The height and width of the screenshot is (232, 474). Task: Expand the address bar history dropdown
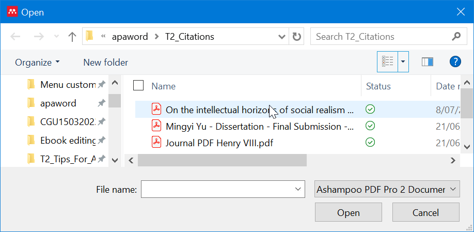pos(282,37)
